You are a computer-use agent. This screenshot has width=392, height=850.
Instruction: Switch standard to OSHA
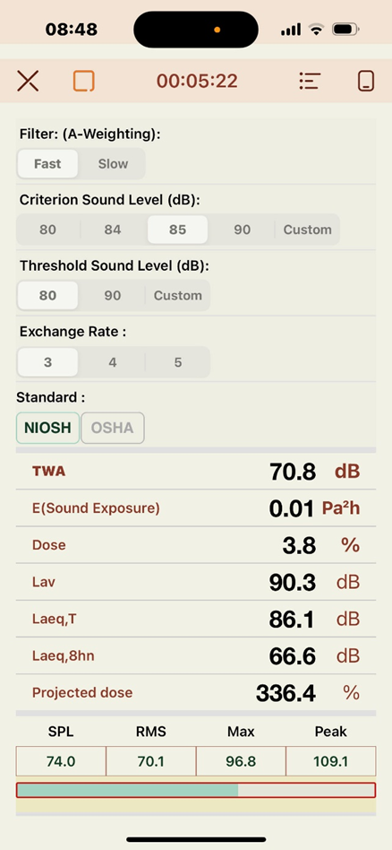tap(113, 428)
